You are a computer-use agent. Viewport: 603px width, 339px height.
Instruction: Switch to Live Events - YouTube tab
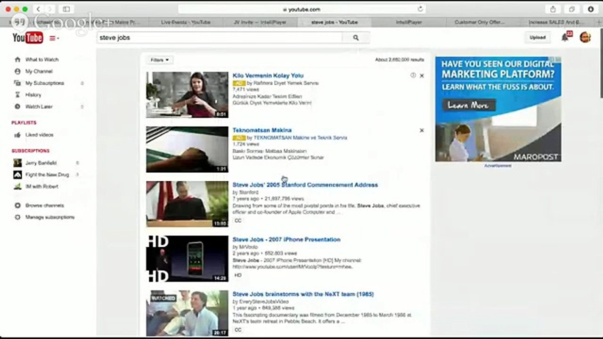click(186, 22)
